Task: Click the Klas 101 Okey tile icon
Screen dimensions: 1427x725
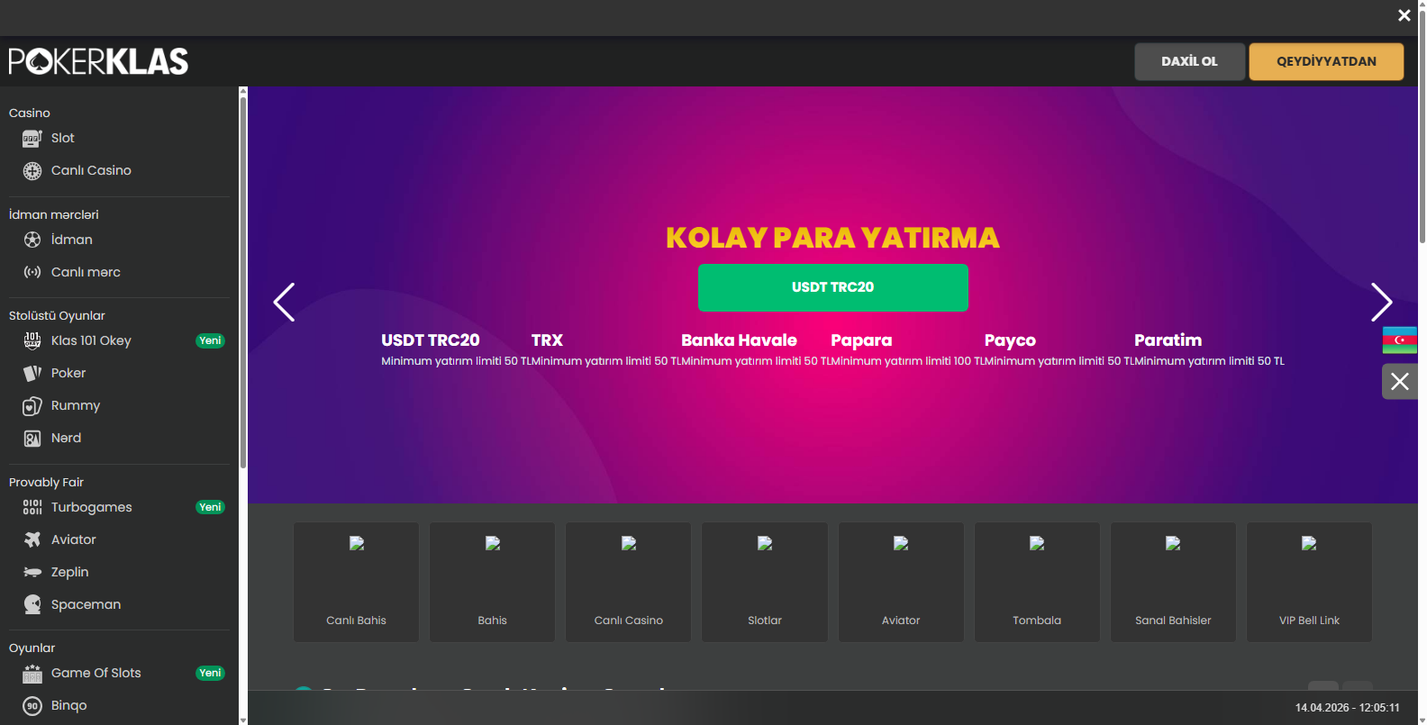Action: 32,340
